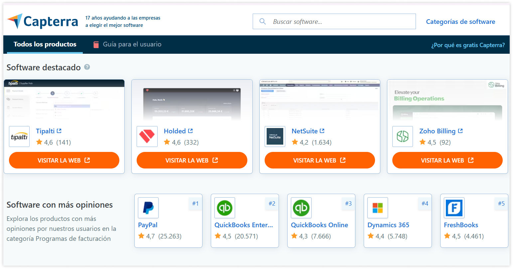Select the Todos los productos tab
Screen dimensions: 513x269
(45, 44)
